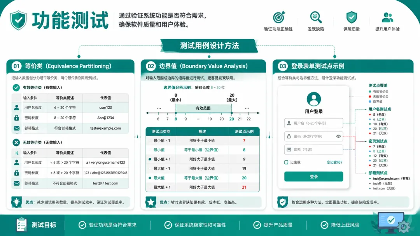This screenshot has width=420, height=236.
Task: Click the target icon above 验证功能正确性
Action: click(278, 17)
